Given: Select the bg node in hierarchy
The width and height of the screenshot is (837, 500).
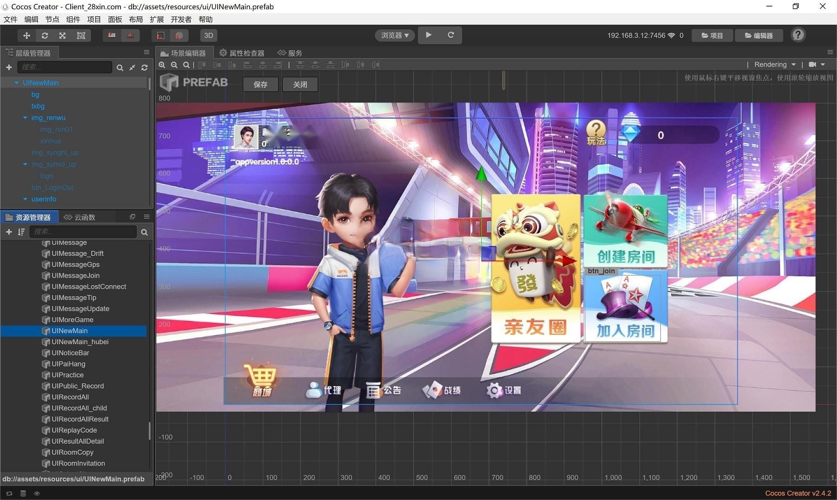Looking at the screenshot, I should click(35, 94).
